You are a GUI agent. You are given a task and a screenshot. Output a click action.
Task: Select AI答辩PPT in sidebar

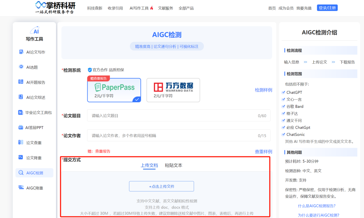click(34, 127)
